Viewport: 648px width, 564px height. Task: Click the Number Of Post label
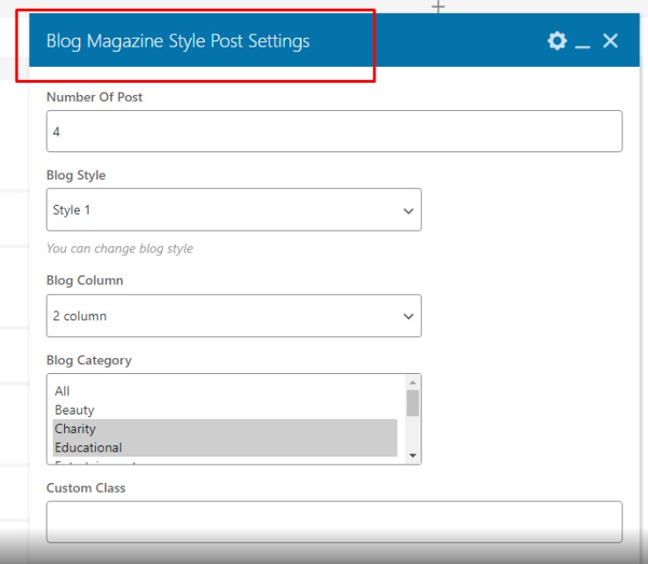pos(94,97)
